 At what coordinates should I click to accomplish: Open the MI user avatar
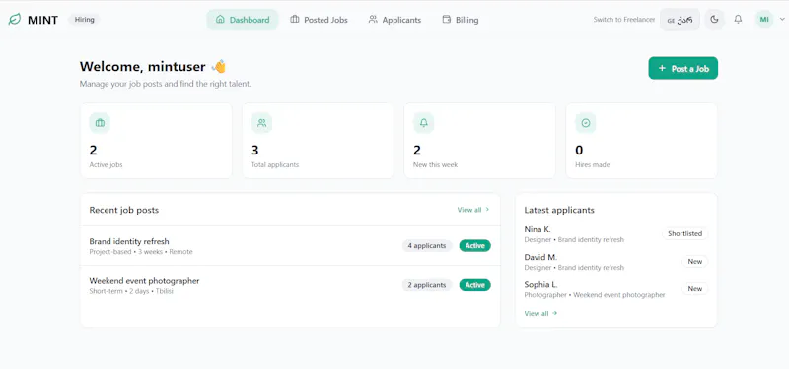[x=764, y=20]
